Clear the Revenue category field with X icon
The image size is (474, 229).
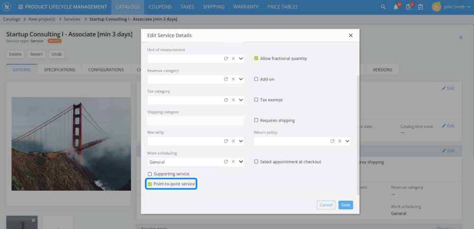coord(233,79)
